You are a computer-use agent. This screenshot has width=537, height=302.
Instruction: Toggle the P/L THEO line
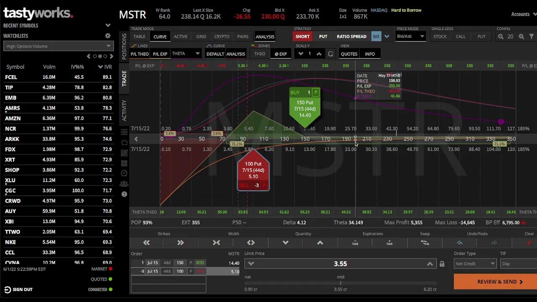tap(140, 54)
